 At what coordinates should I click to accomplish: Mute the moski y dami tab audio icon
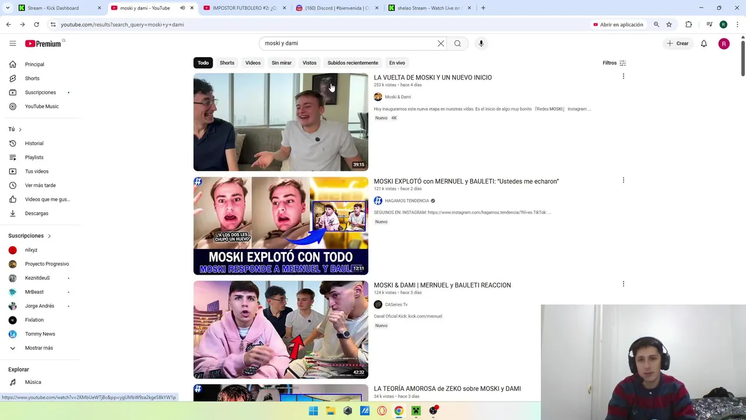click(182, 8)
